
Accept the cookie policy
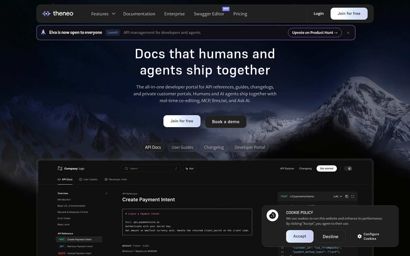click(300, 236)
